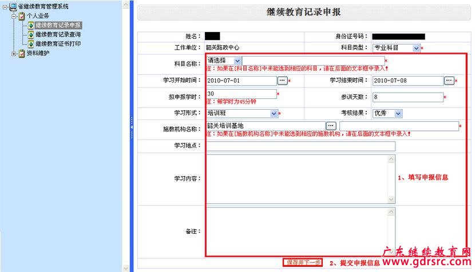Select the 省继续教育管理系统 root label
This screenshot has width=475, height=272.
click(x=43, y=6)
